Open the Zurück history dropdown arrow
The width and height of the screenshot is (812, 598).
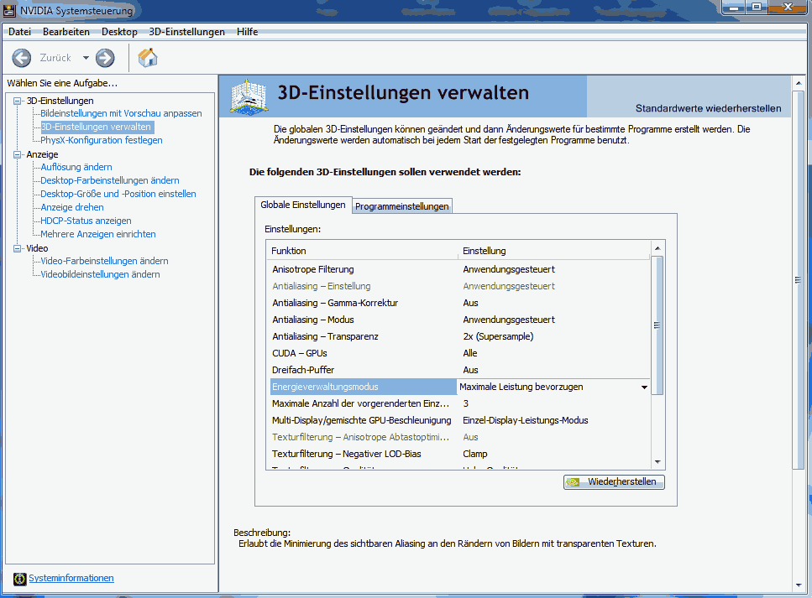(x=86, y=58)
